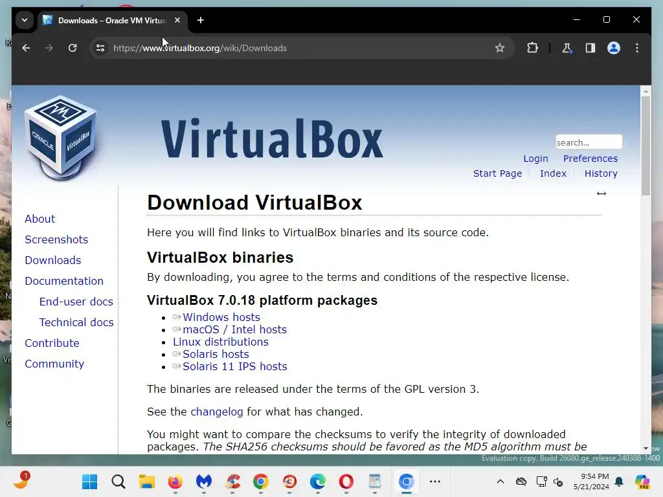Expand the hidden system tray icons

point(500,481)
